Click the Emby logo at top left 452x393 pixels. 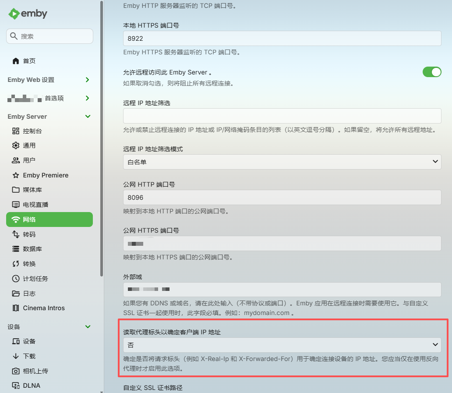point(28,14)
